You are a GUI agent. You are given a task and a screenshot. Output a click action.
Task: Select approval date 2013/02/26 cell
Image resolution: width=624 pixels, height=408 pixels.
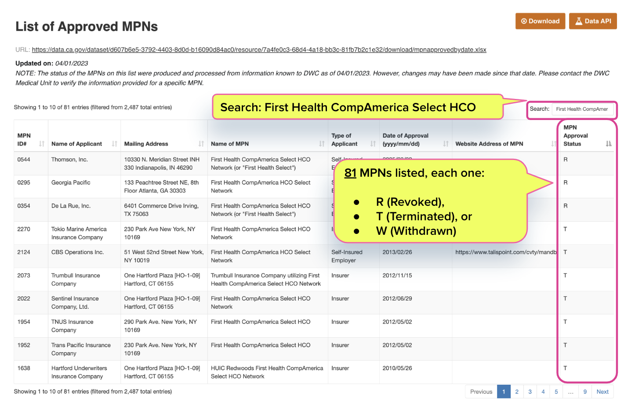click(415, 256)
